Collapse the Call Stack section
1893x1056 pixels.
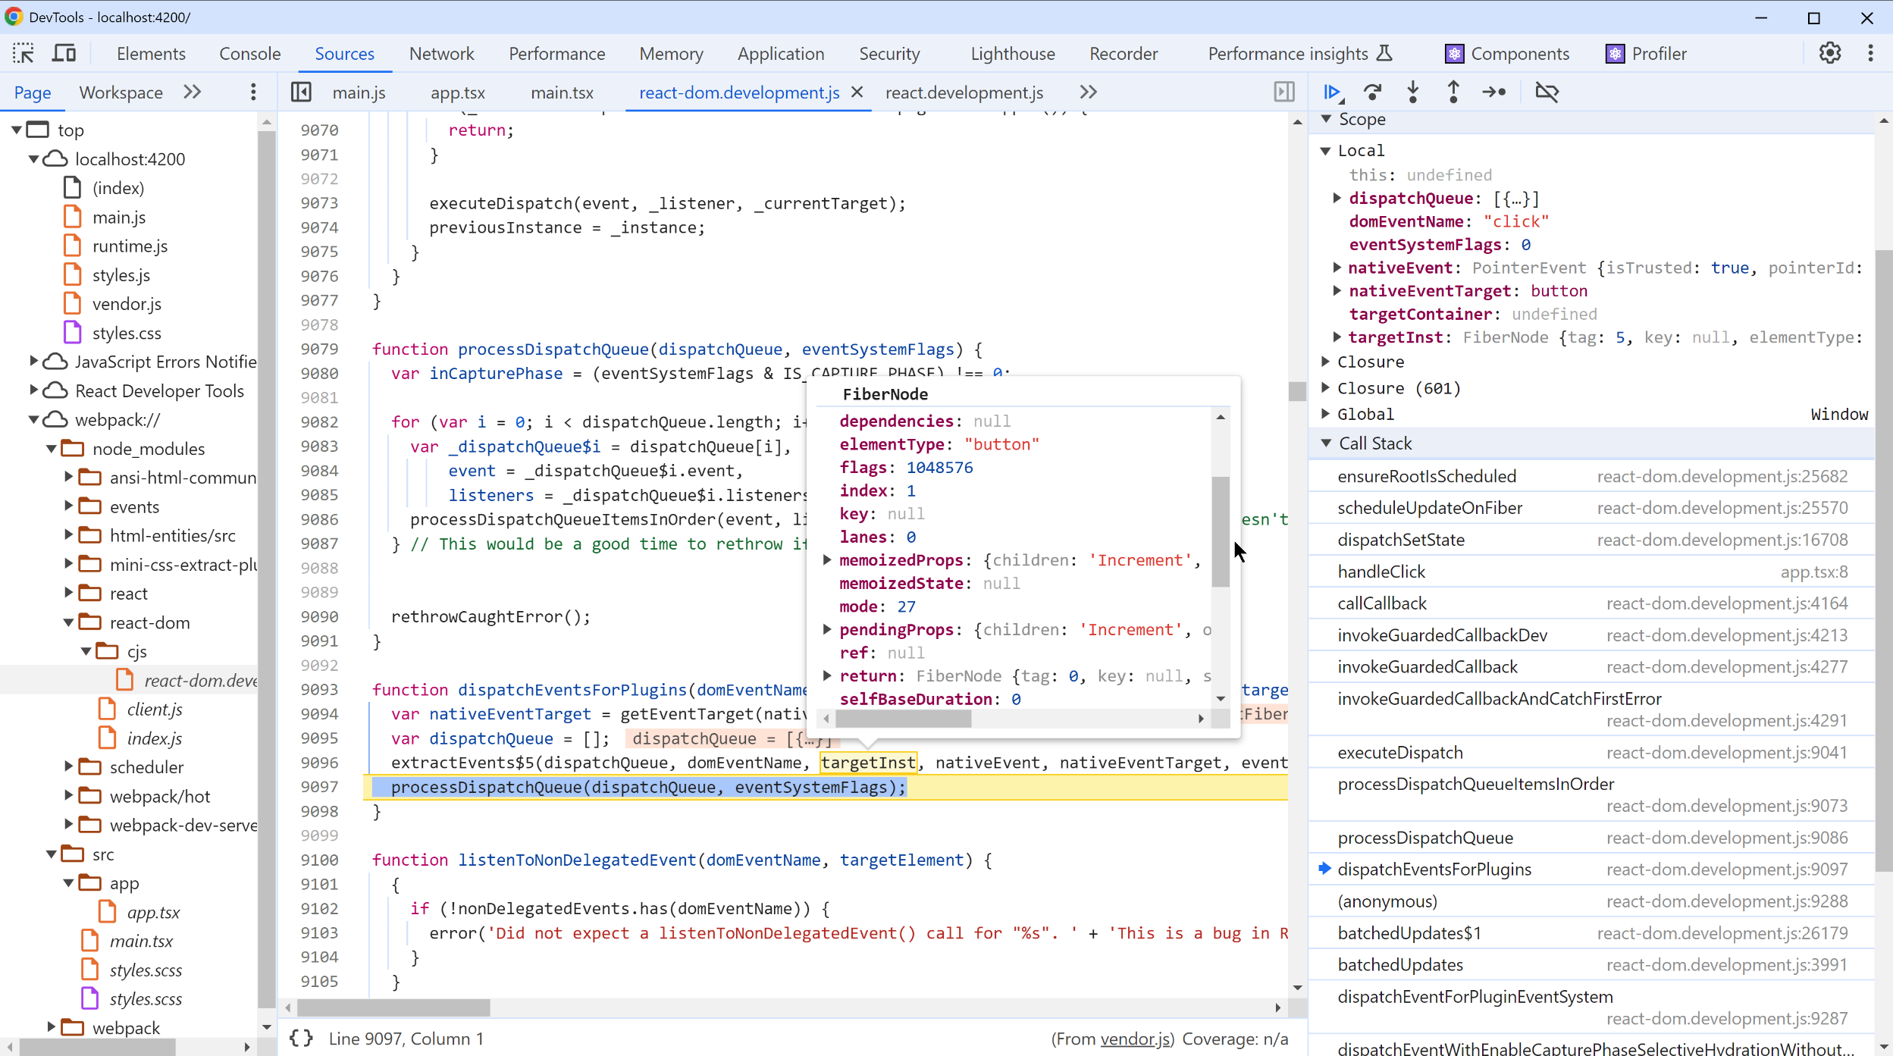tap(1326, 443)
